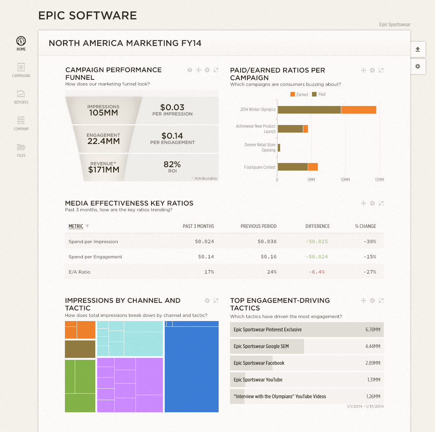Expand Campaign Performance Funnel widget fullscreen
Screen dimensions: 435x432
click(216, 70)
